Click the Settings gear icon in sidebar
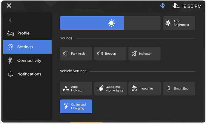This screenshot has width=206, height=124. tap(10, 47)
